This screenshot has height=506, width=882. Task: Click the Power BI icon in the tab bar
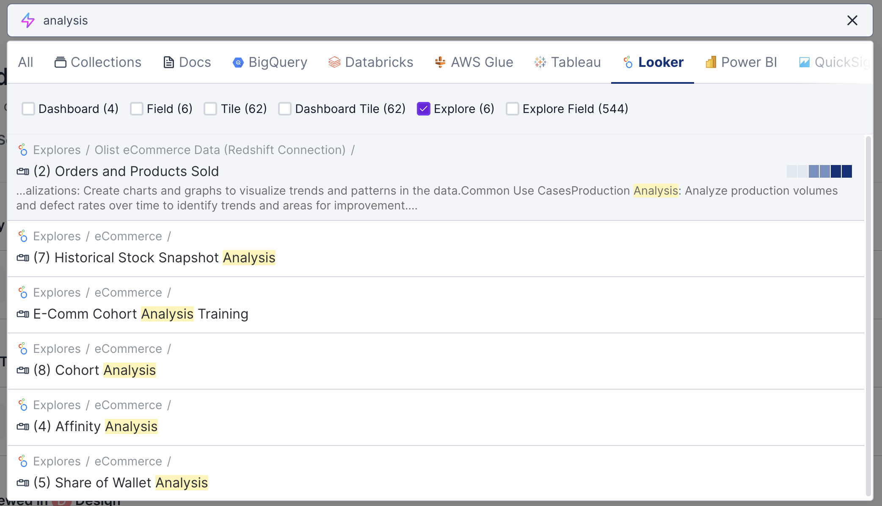tap(711, 63)
